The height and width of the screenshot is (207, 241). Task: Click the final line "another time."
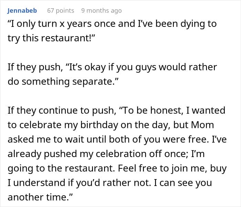click(40, 197)
